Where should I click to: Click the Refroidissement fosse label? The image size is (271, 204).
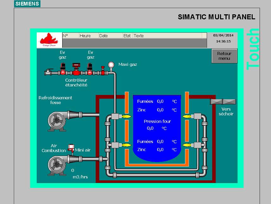[x=55, y=100]
